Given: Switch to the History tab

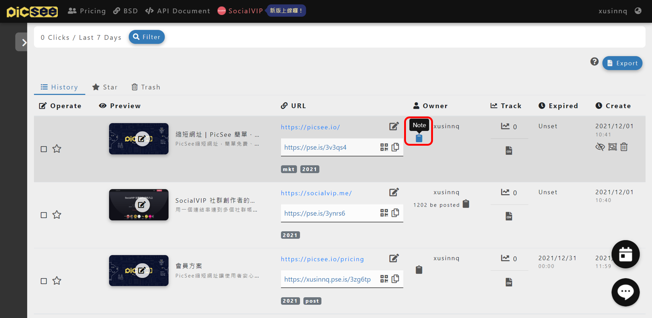Looking at the screenshot, I should point(60,87).
